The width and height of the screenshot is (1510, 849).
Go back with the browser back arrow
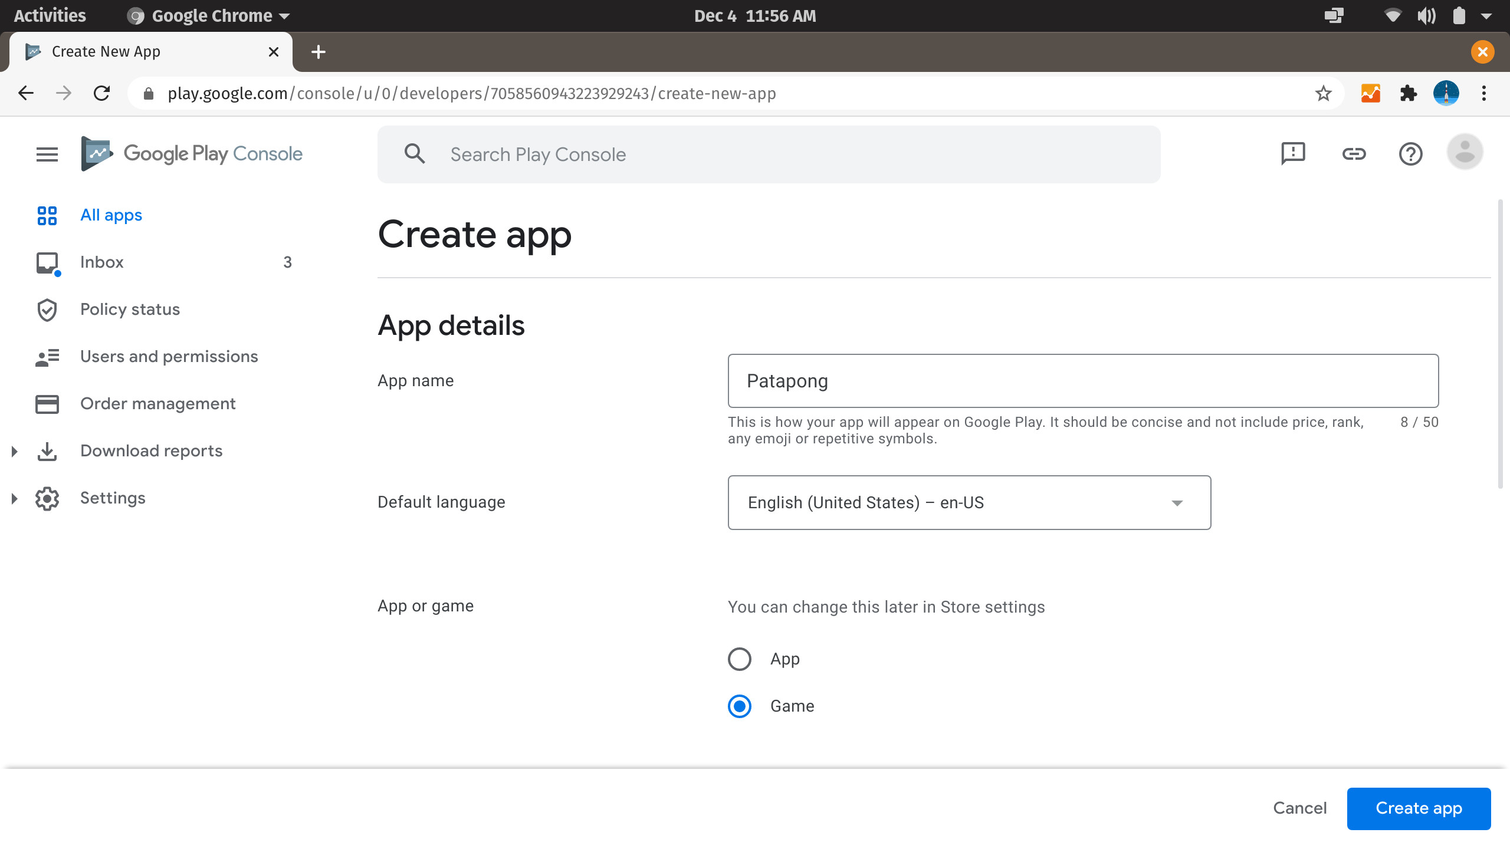(x=26, y=93)
